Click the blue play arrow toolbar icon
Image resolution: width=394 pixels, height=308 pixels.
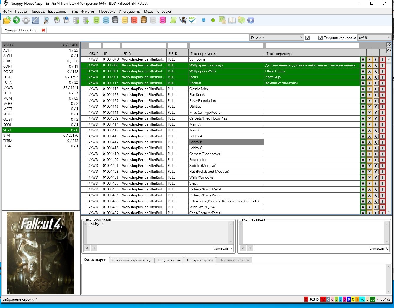tap(251, 20)
